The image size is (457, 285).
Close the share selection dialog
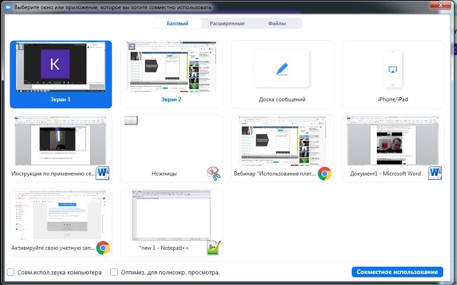click(x=441, y=5)
